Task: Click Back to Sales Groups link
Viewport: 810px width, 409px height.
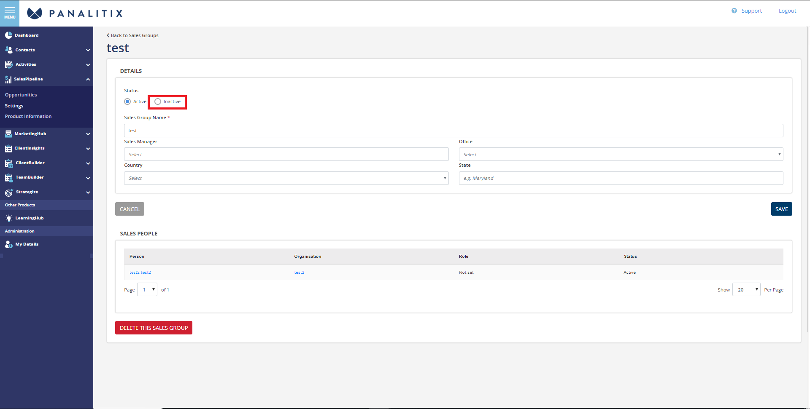Action: [x=132, y=35]
